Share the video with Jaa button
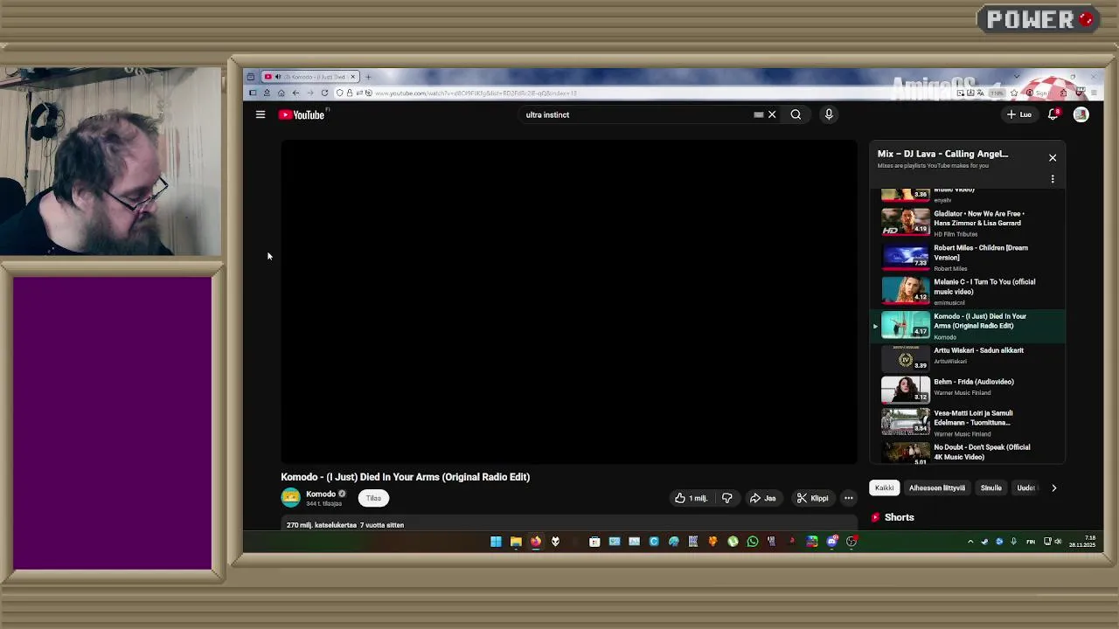The image size is (1119, 629). 762,498
